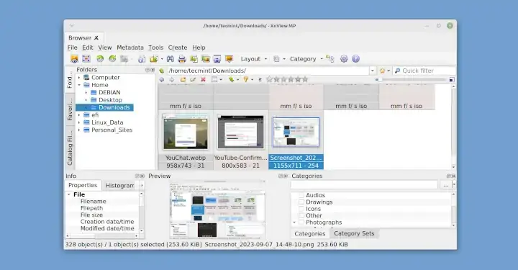Check the Drawings category checkbox
Image resolution: width=518 pixels, height=270 pixels.
pos(301,202)
